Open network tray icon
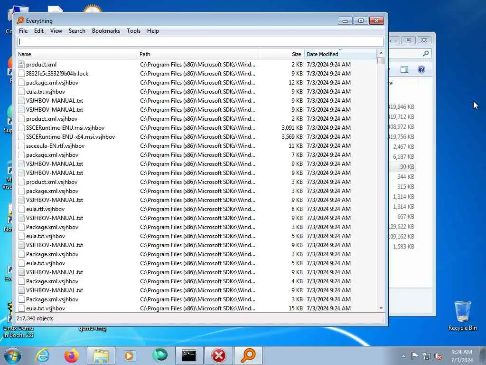This screenshot has width=486, height=365. pos(427,356)
